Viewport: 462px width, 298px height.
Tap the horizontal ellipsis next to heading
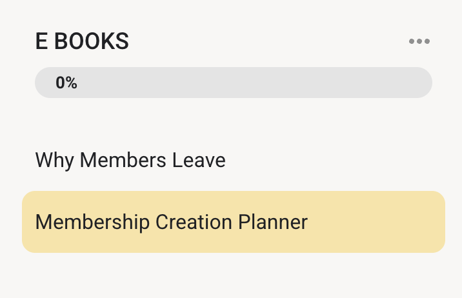click(x=419, y=42)
